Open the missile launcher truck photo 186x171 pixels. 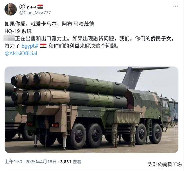(x=92, y=110)
